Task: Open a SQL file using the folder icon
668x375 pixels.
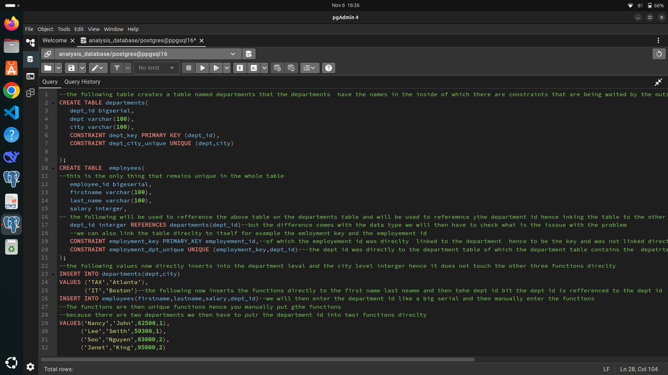Action: pyautogui.click(x=47, y=67)
